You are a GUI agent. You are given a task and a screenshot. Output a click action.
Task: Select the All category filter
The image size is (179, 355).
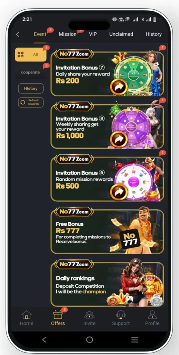pyautogui.click(x=31, y=54)
